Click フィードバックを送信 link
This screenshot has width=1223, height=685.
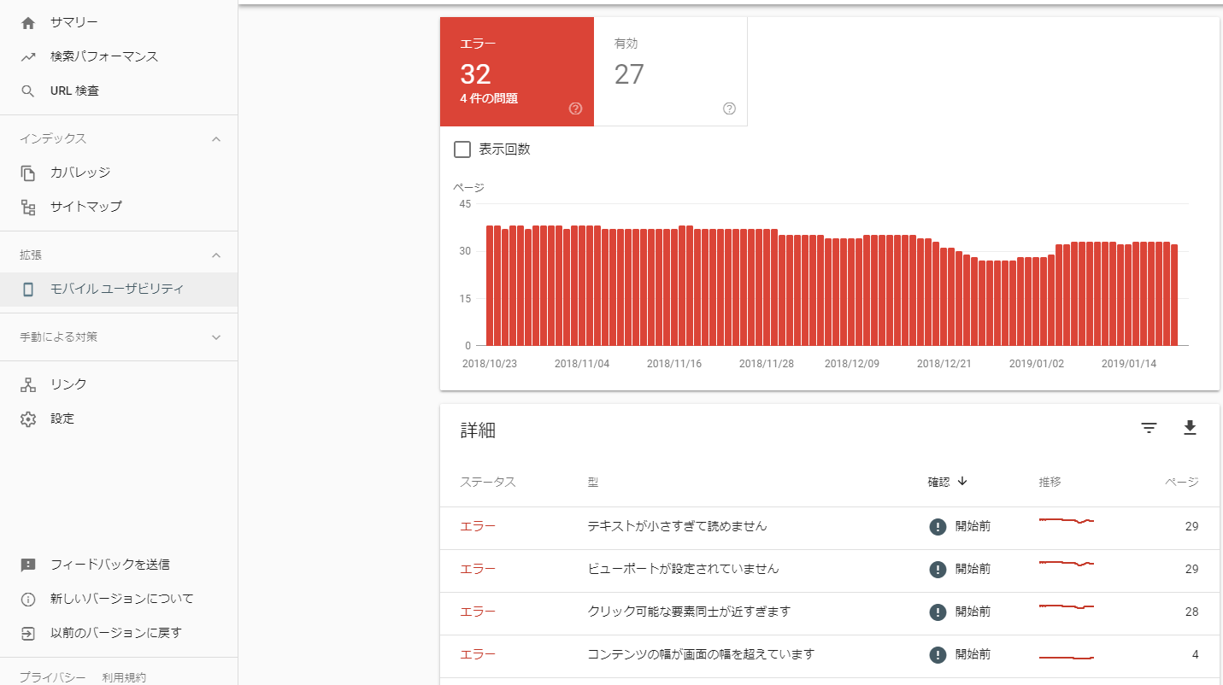tap(109, 565)
